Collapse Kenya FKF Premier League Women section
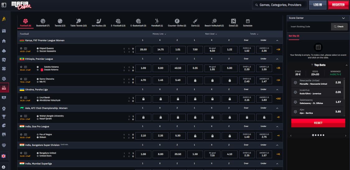This screenshot has width=350, height=170. coord(277,40)
